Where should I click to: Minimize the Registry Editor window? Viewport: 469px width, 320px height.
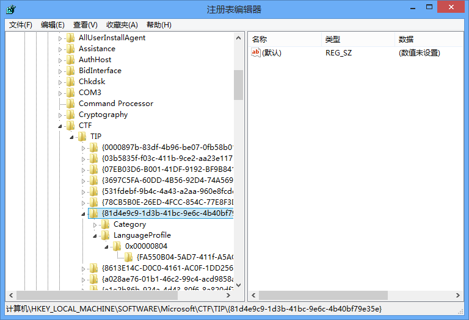coord(413,8)
